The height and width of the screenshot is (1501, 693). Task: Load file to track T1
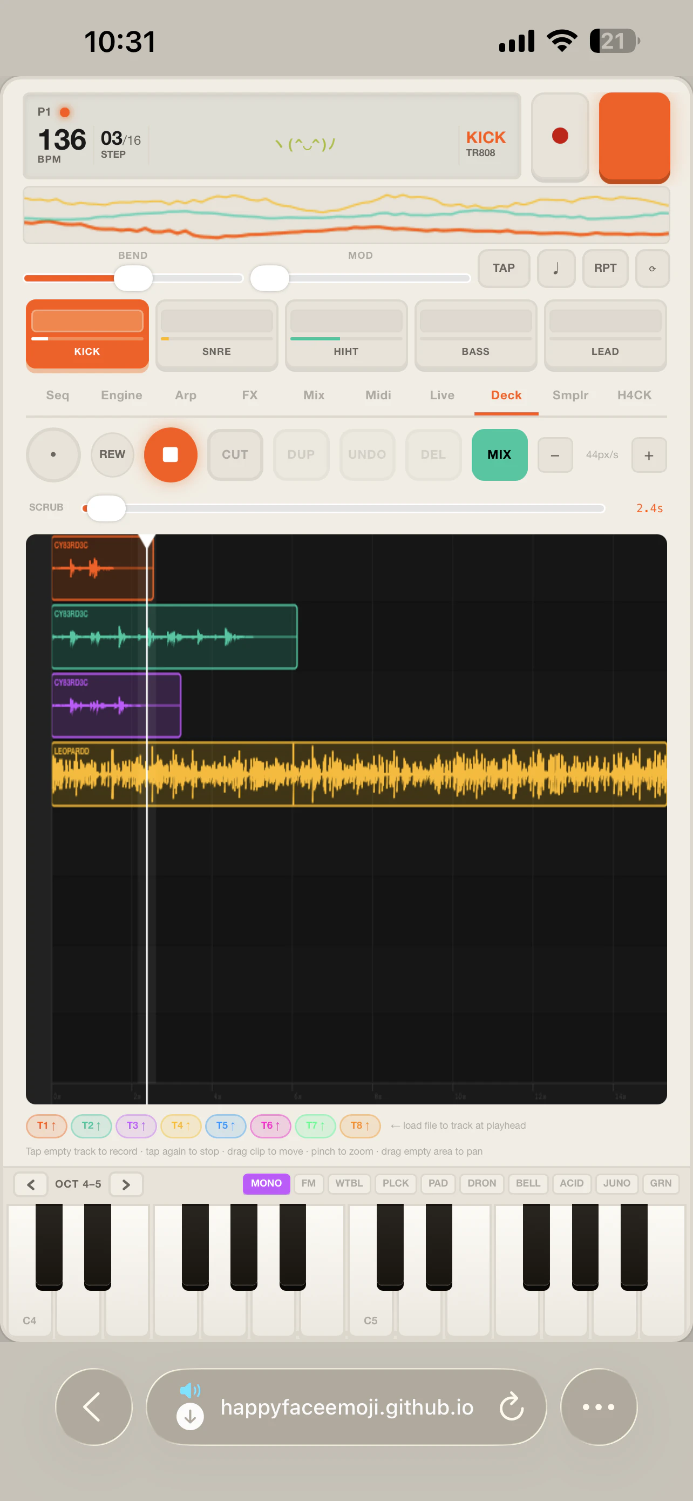(x=46, y=1126)
